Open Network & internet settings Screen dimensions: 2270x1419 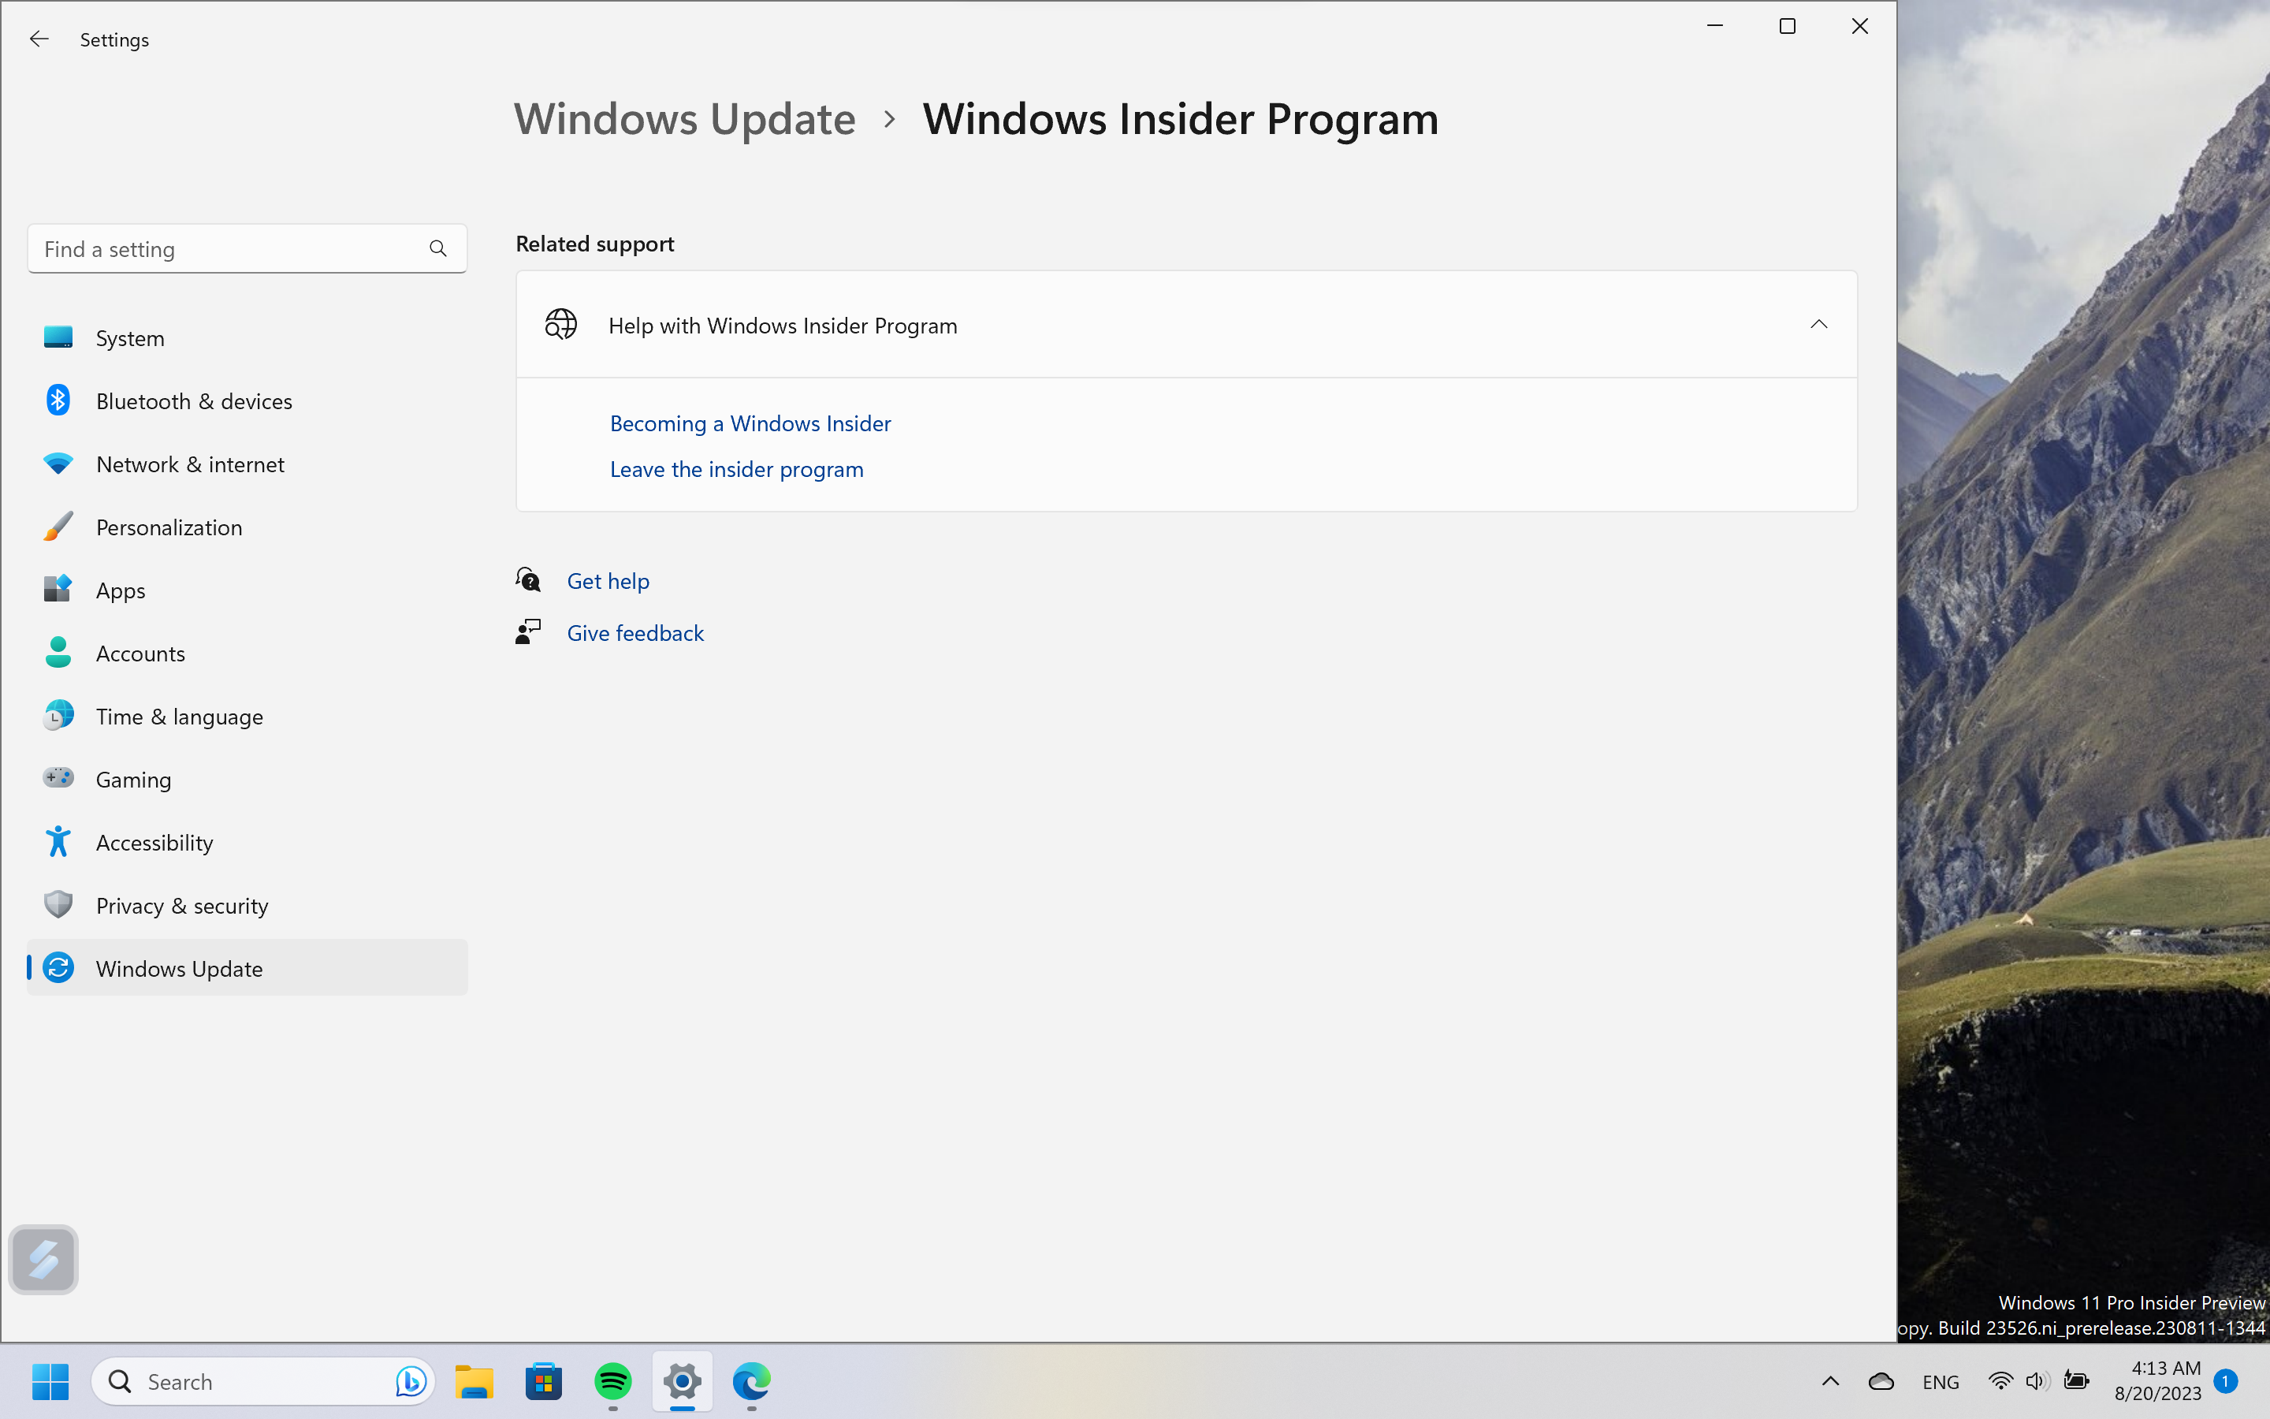tap(189, 464)
